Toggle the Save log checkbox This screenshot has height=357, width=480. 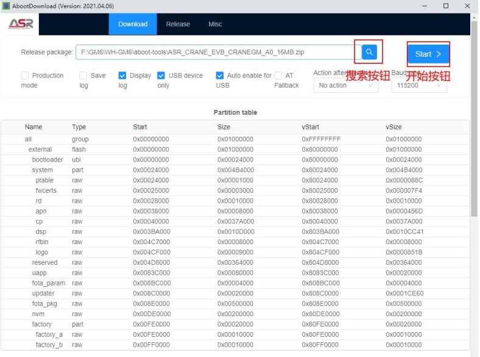[x=83, y=76]
